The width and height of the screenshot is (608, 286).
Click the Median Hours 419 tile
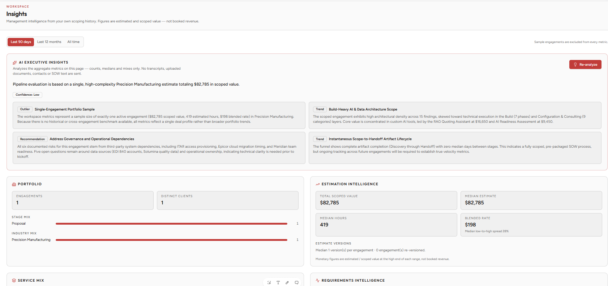tap(386, 225)
